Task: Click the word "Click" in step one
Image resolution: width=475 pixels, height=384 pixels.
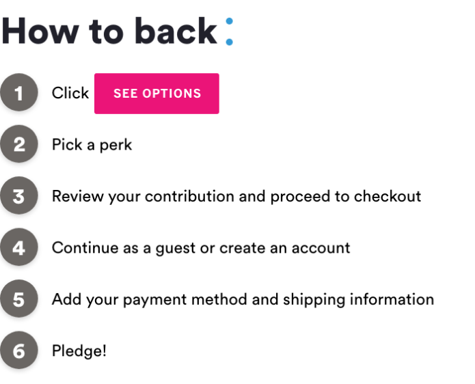Action: [70, 93]
